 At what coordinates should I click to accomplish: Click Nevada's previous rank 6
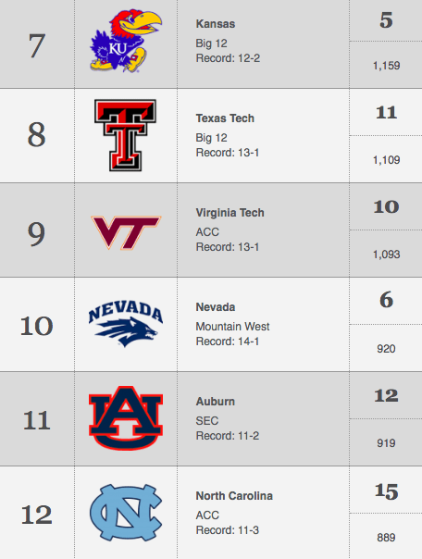point(386,300)
